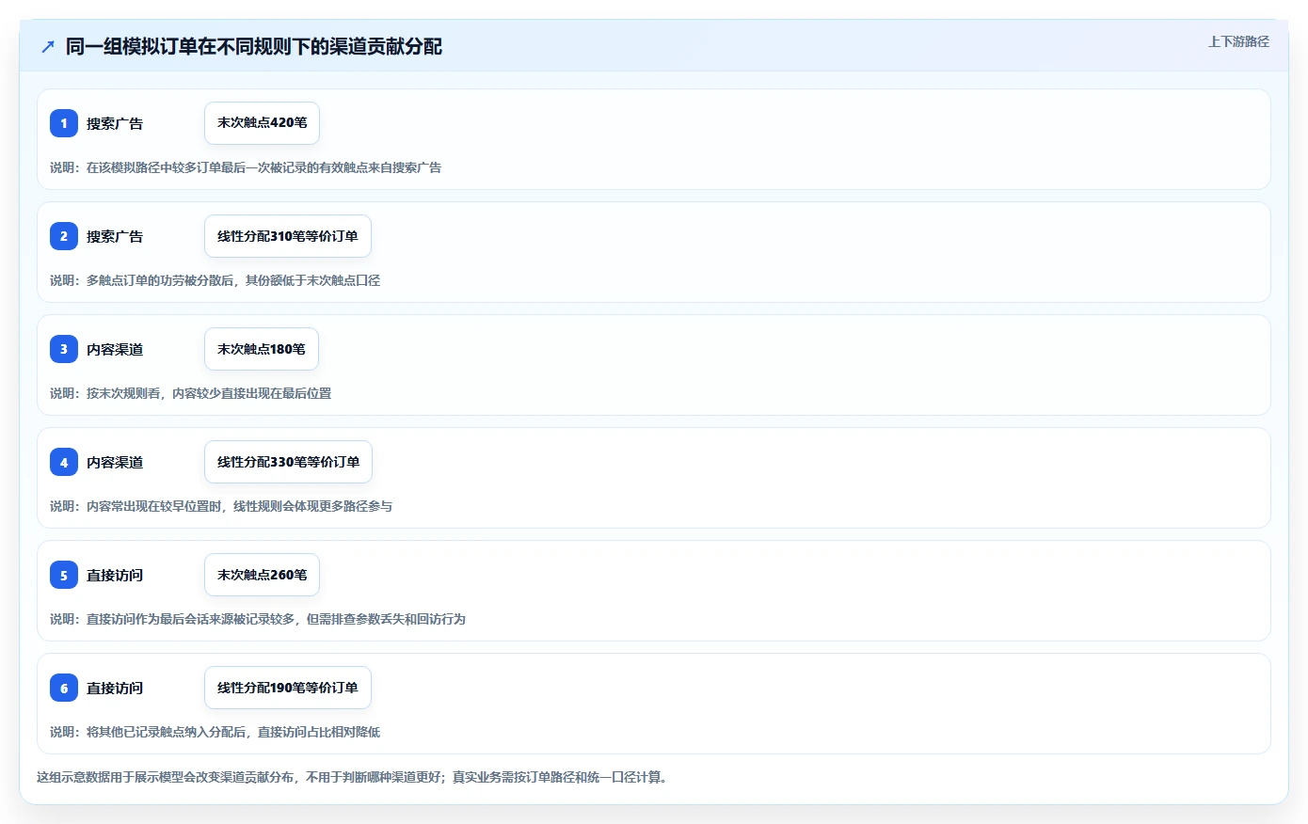Select the 线性分配310笔等价订单 chip

pyautogui.click(x=288, y=236)
